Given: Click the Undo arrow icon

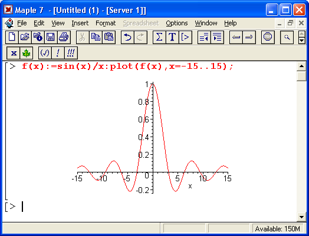Looking at the screenshot, I should tap(127, 37).
